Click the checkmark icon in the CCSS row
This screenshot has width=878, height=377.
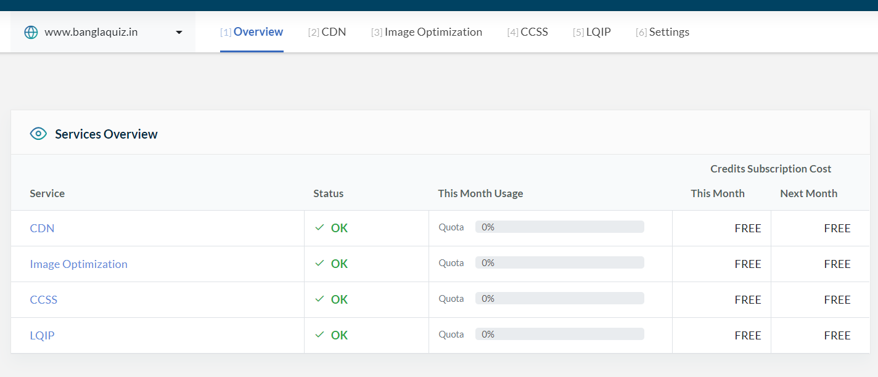coord(319,299)
